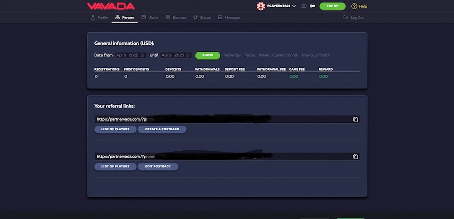Click the Profile person icon
The width and height of the screenshot is (454, 219).
tap(93, 17)
